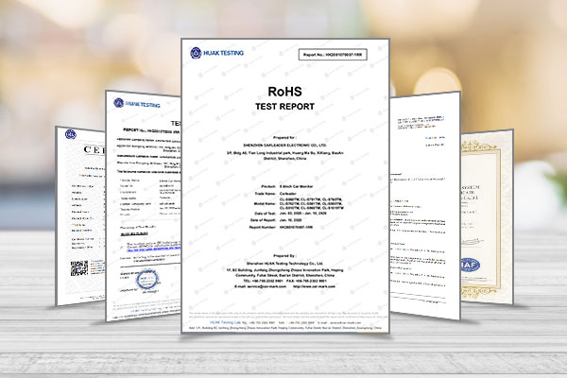Click the IAF logo on far-right certificate
Viewport: 567px width, 378px height.
point(470,265)
